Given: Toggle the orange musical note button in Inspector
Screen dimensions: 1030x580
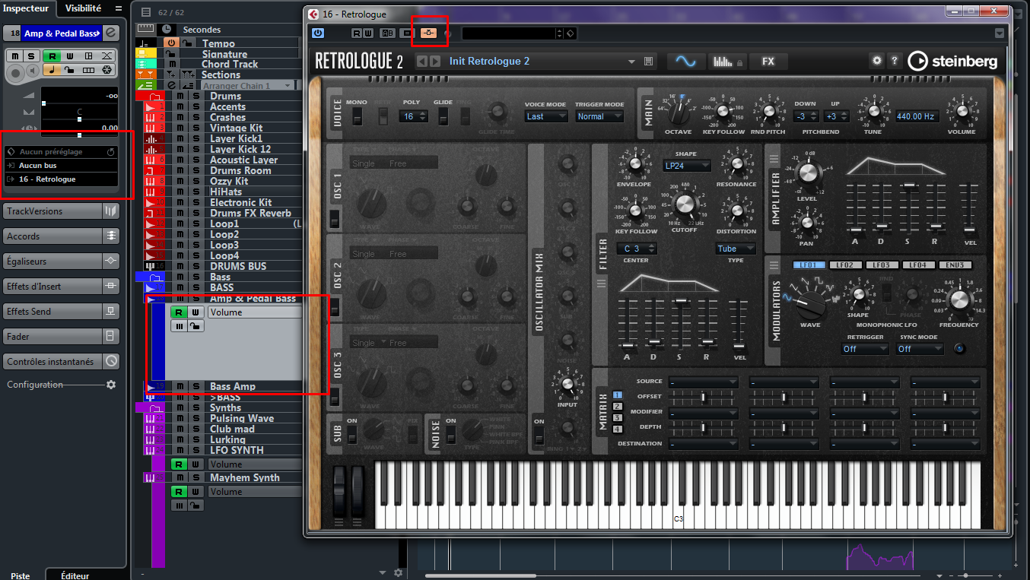Looking at the screenshot, I should point(52,71).
